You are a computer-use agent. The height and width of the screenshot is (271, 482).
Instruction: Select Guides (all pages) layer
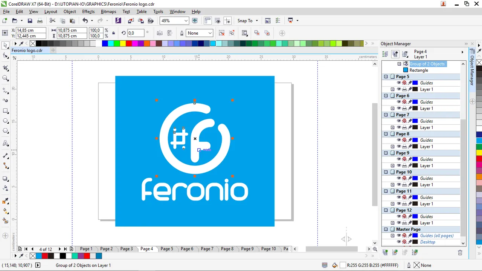coord(437,236)
